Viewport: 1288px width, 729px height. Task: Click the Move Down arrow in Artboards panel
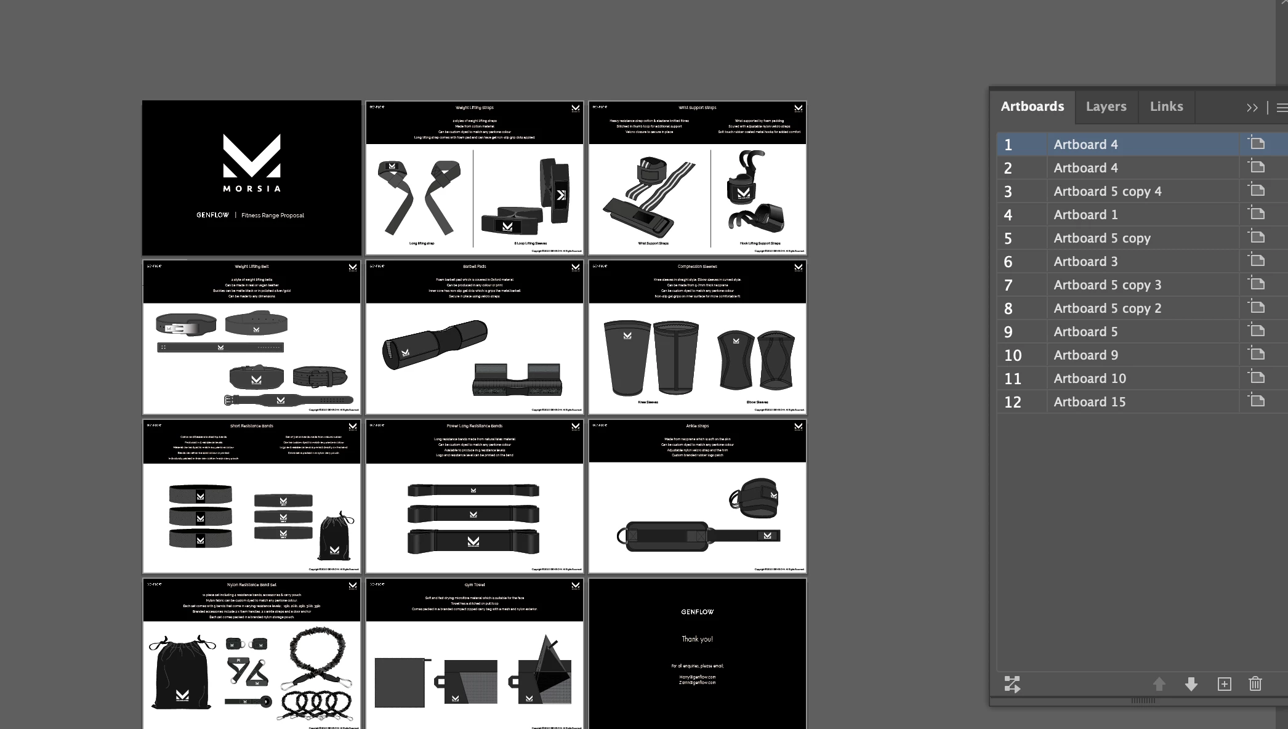coord(1191,684)
